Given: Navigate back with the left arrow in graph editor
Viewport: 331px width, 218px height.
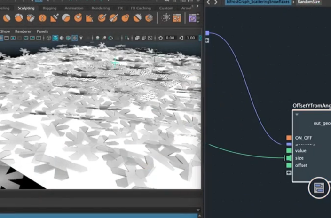Looking at the screenshot, I should pos(209,2).
